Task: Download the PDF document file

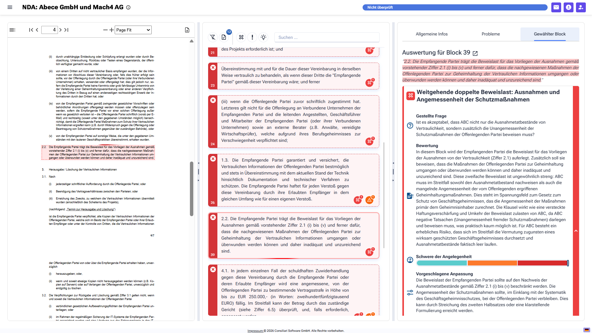Action: click(187, 30)
